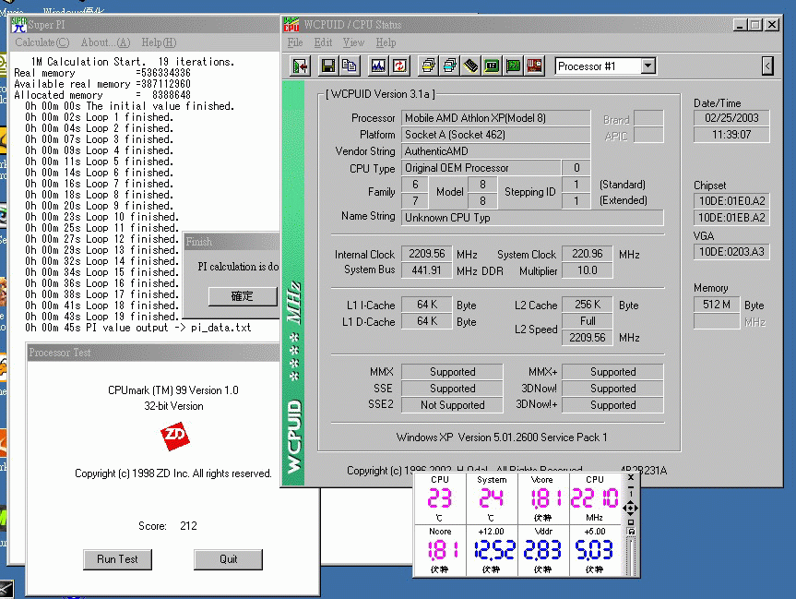The width and height of the screenshot is (796, 599).
Task: Click the red ZD logo in Processor Test
Action: 175,436
